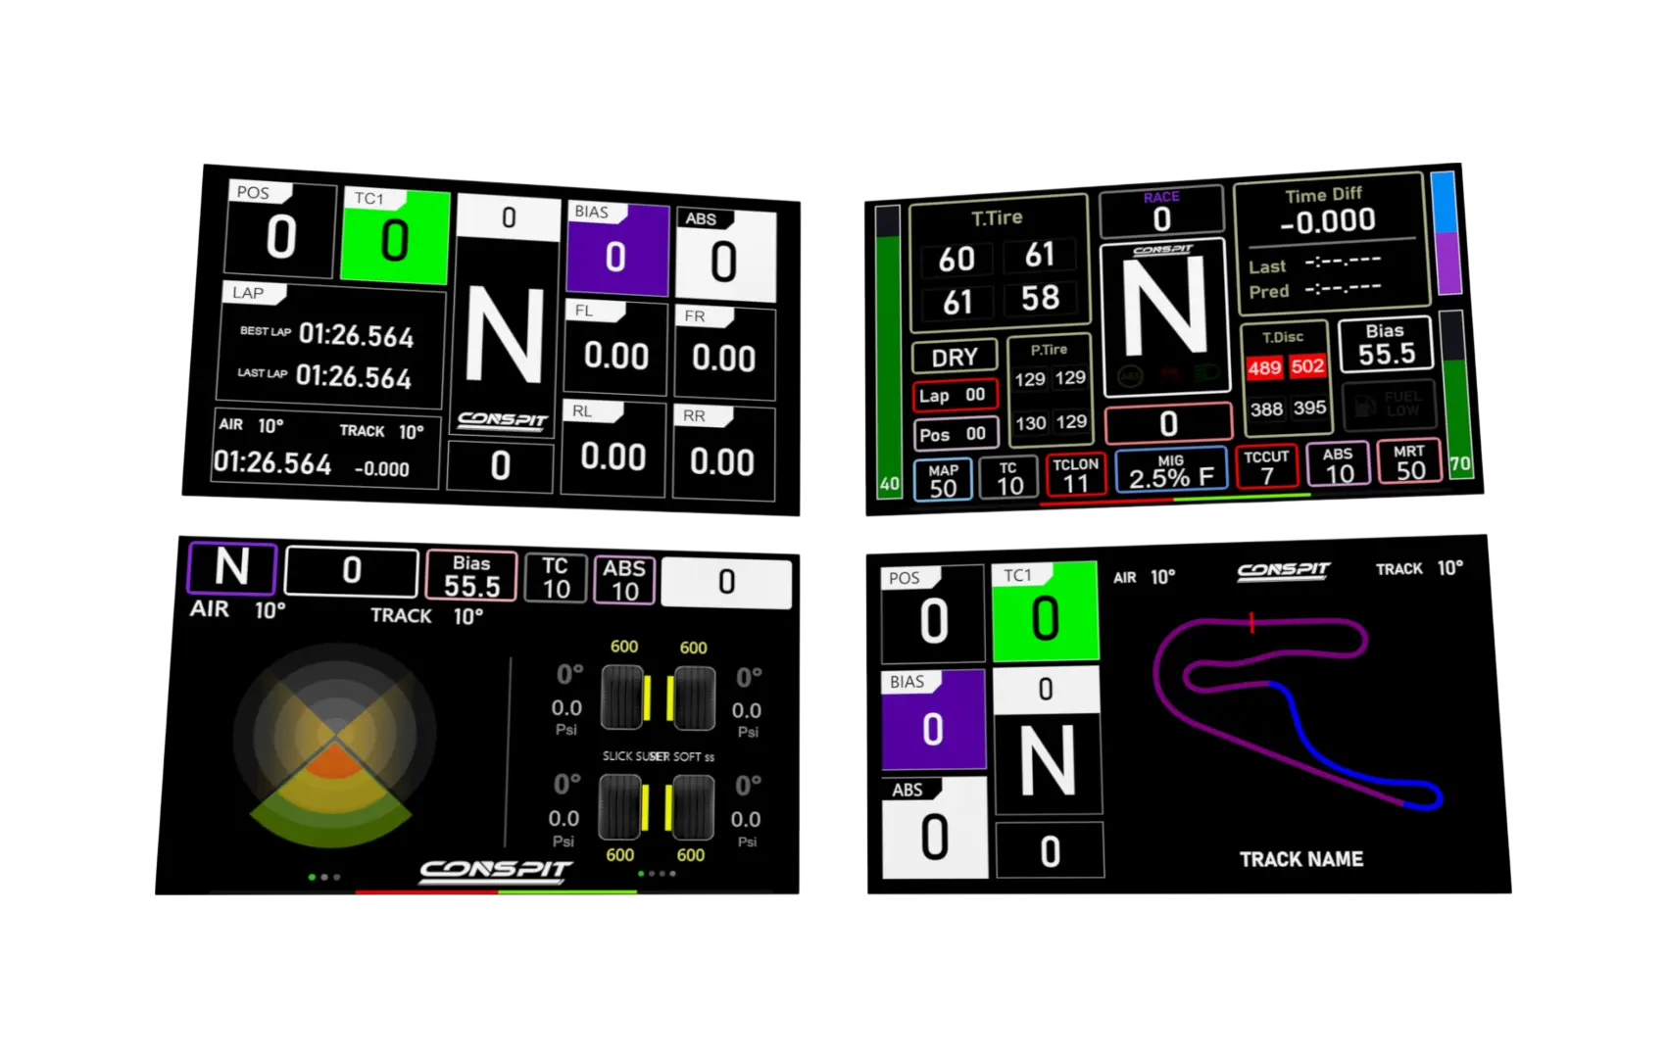Viewport: 1667px width, 1058px height.
Task: Click the ABS indicator icon below the gear display
Action: [1130, 375]
